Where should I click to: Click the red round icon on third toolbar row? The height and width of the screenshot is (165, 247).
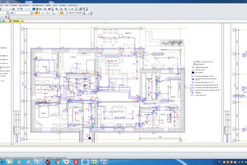pyautogui.click(x=6, y=17)
